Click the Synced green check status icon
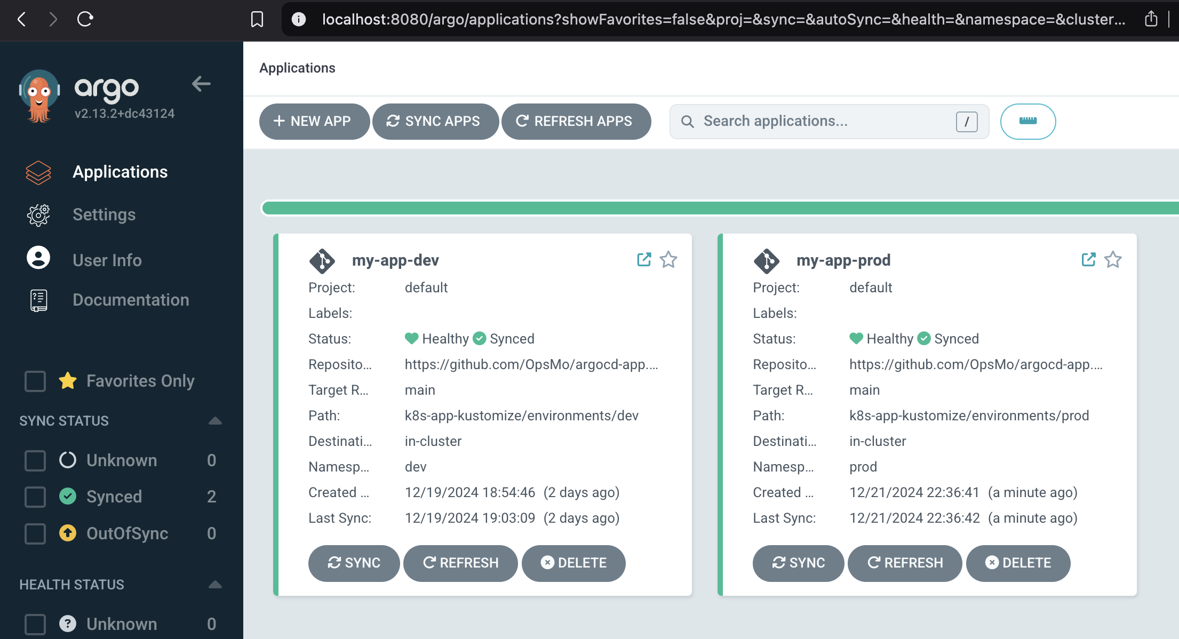1179x639 pixels. click(x=68, y=497)
